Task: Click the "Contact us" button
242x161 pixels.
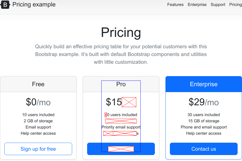Action: click(x=204, y=149)
